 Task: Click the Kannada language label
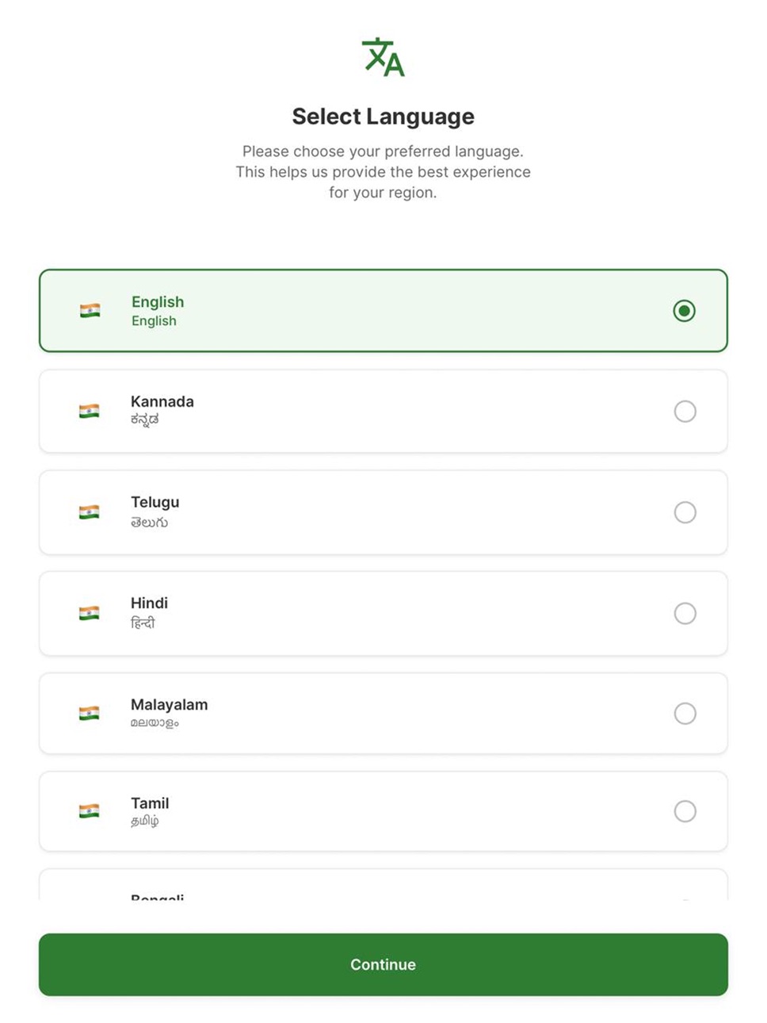click(162, 401)
